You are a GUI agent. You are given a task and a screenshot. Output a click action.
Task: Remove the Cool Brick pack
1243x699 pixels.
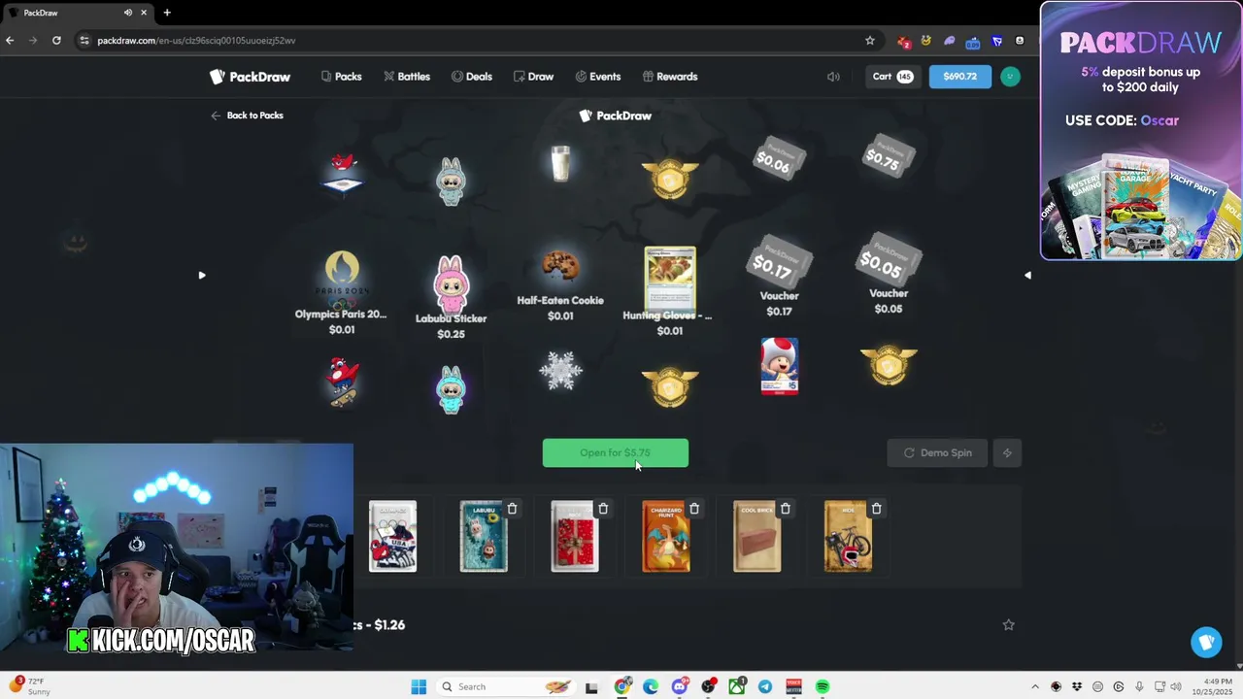click(x=786, y=509)
